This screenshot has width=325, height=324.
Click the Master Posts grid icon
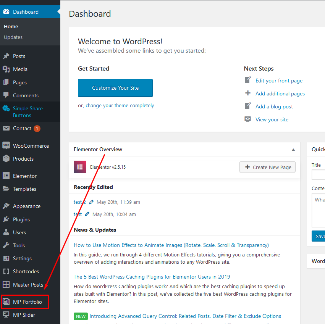pos(6,285)
